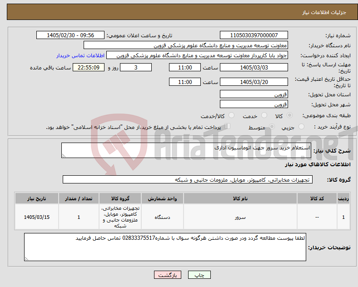The height and width of the screenshot is (287, 358).
Task: Open the اطلاعات تماس خریدار link
Action: (80, 55)
